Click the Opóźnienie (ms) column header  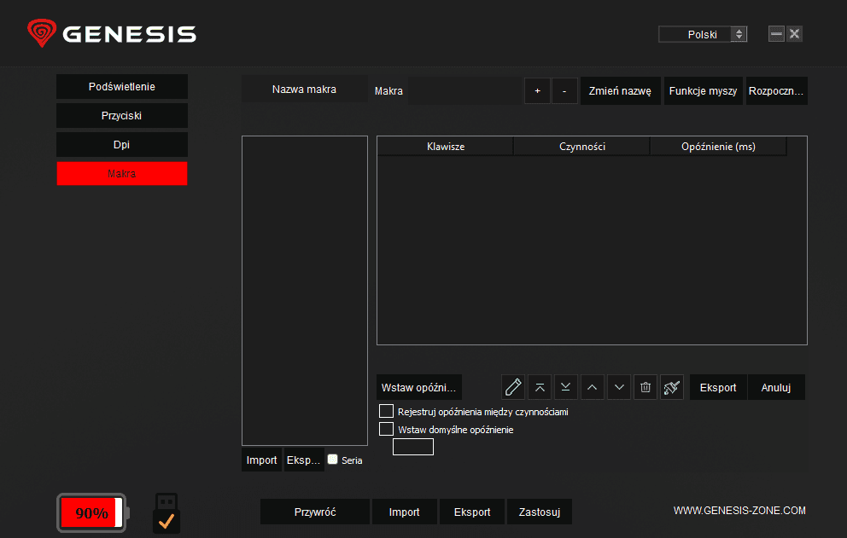click(718, 147)
